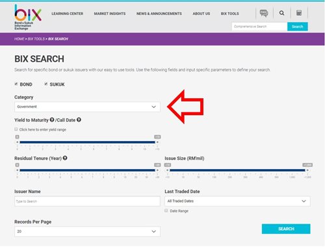Open the MARKET INSIGHTS menu
This screenshot has width=325, height=247.
pos(110,14)
